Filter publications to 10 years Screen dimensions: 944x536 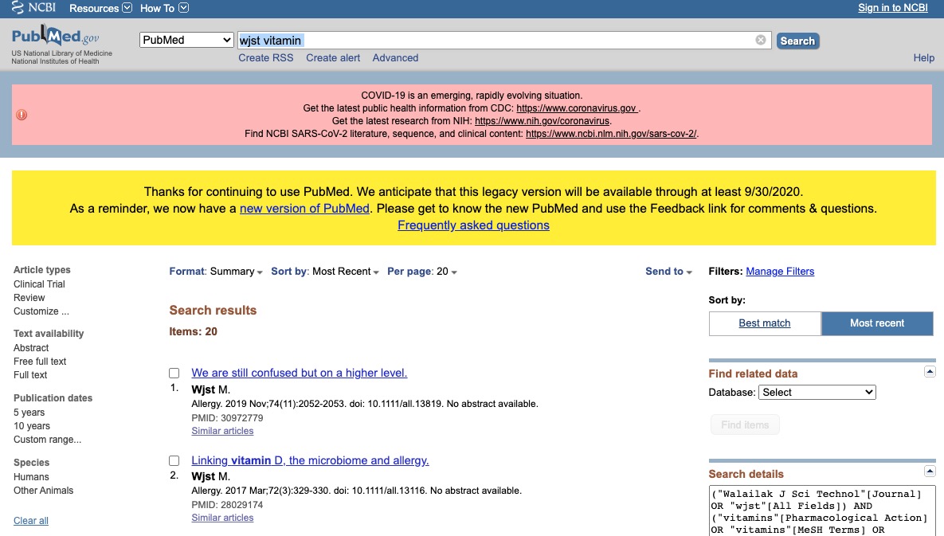click(31, 426)
